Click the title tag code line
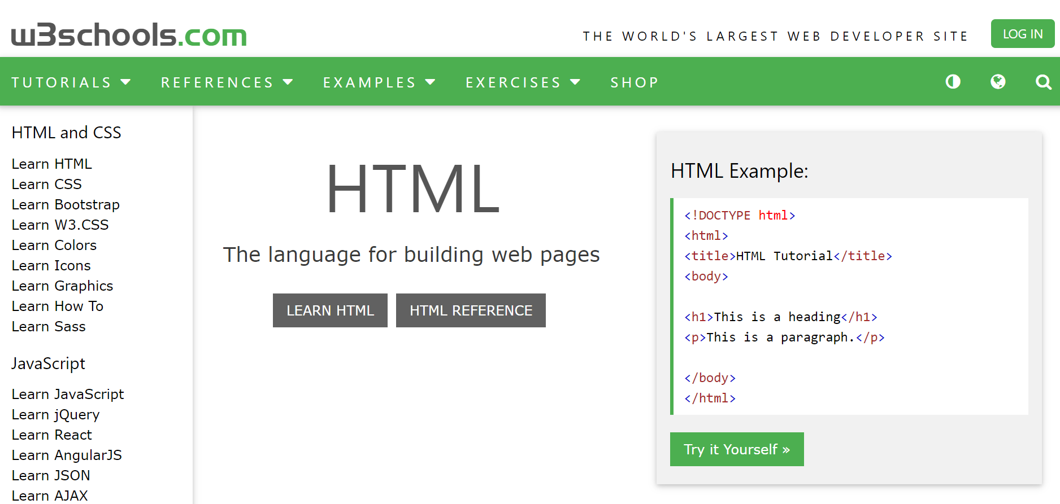The image size is (1060, 504). tap(788, 256)
